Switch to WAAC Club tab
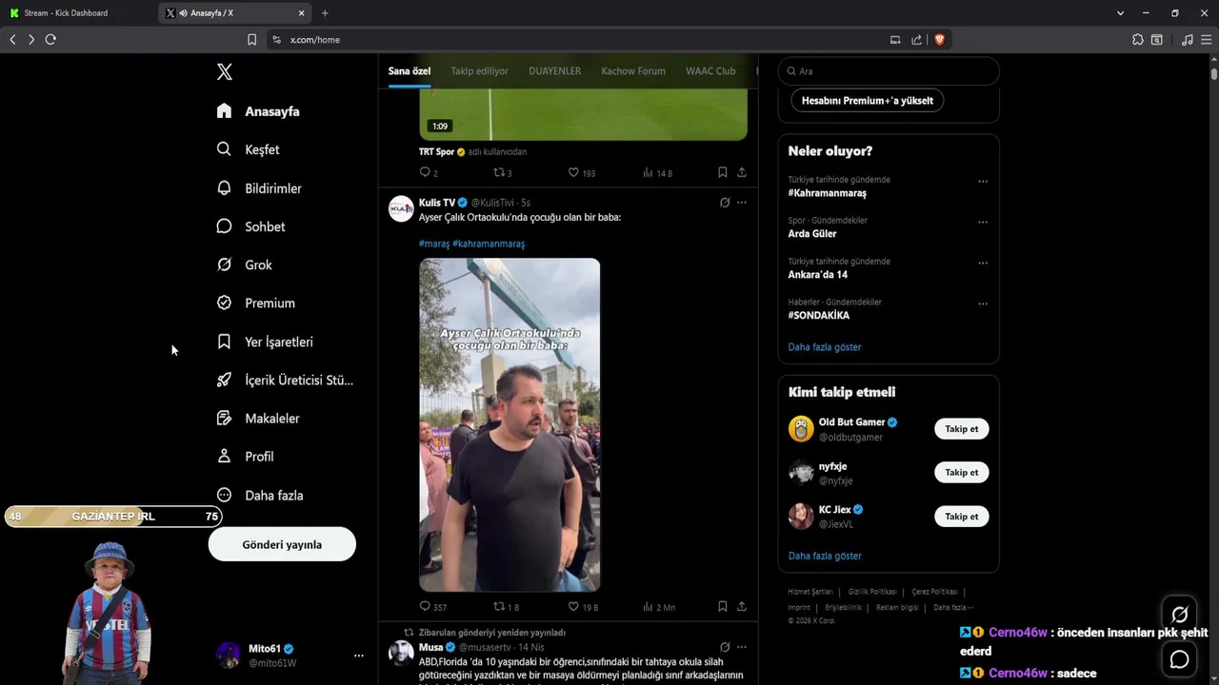This screenshot has width=1219, height=685. 710,71
